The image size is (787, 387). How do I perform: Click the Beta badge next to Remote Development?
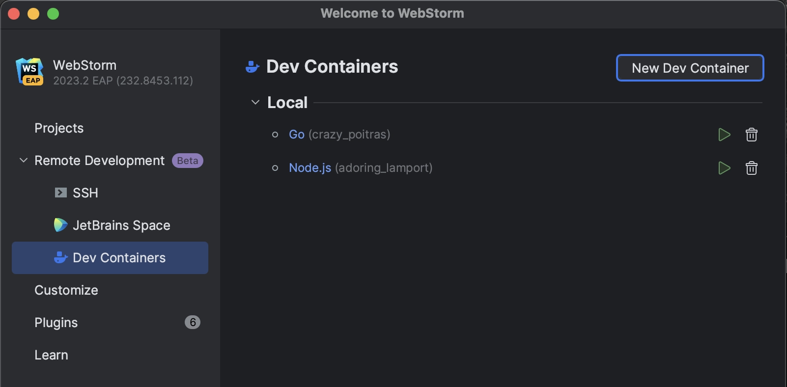[x=187, y=161]
